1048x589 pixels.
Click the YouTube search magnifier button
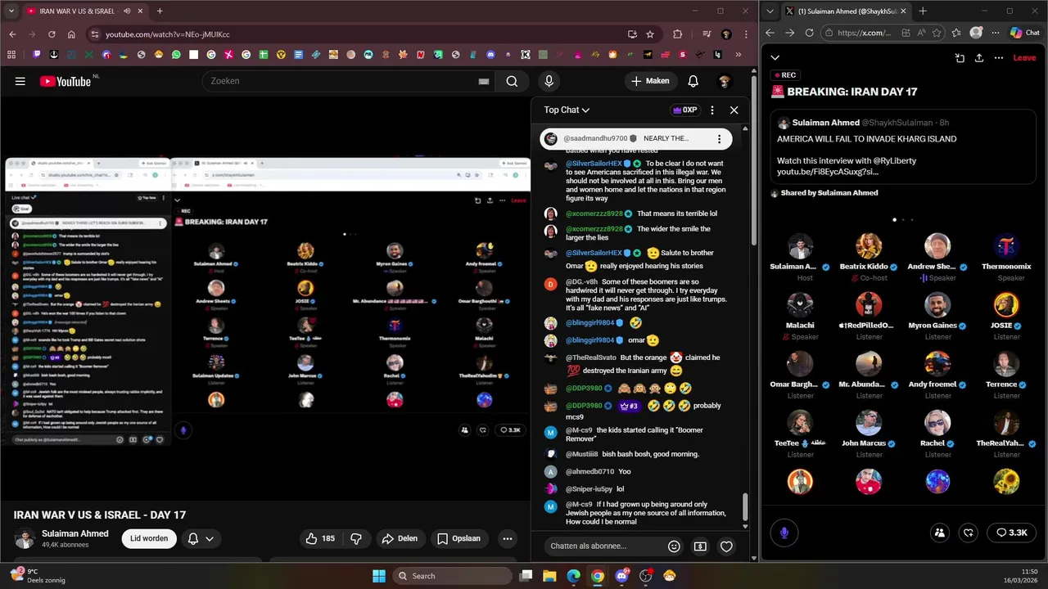click(x=512, y=81)
